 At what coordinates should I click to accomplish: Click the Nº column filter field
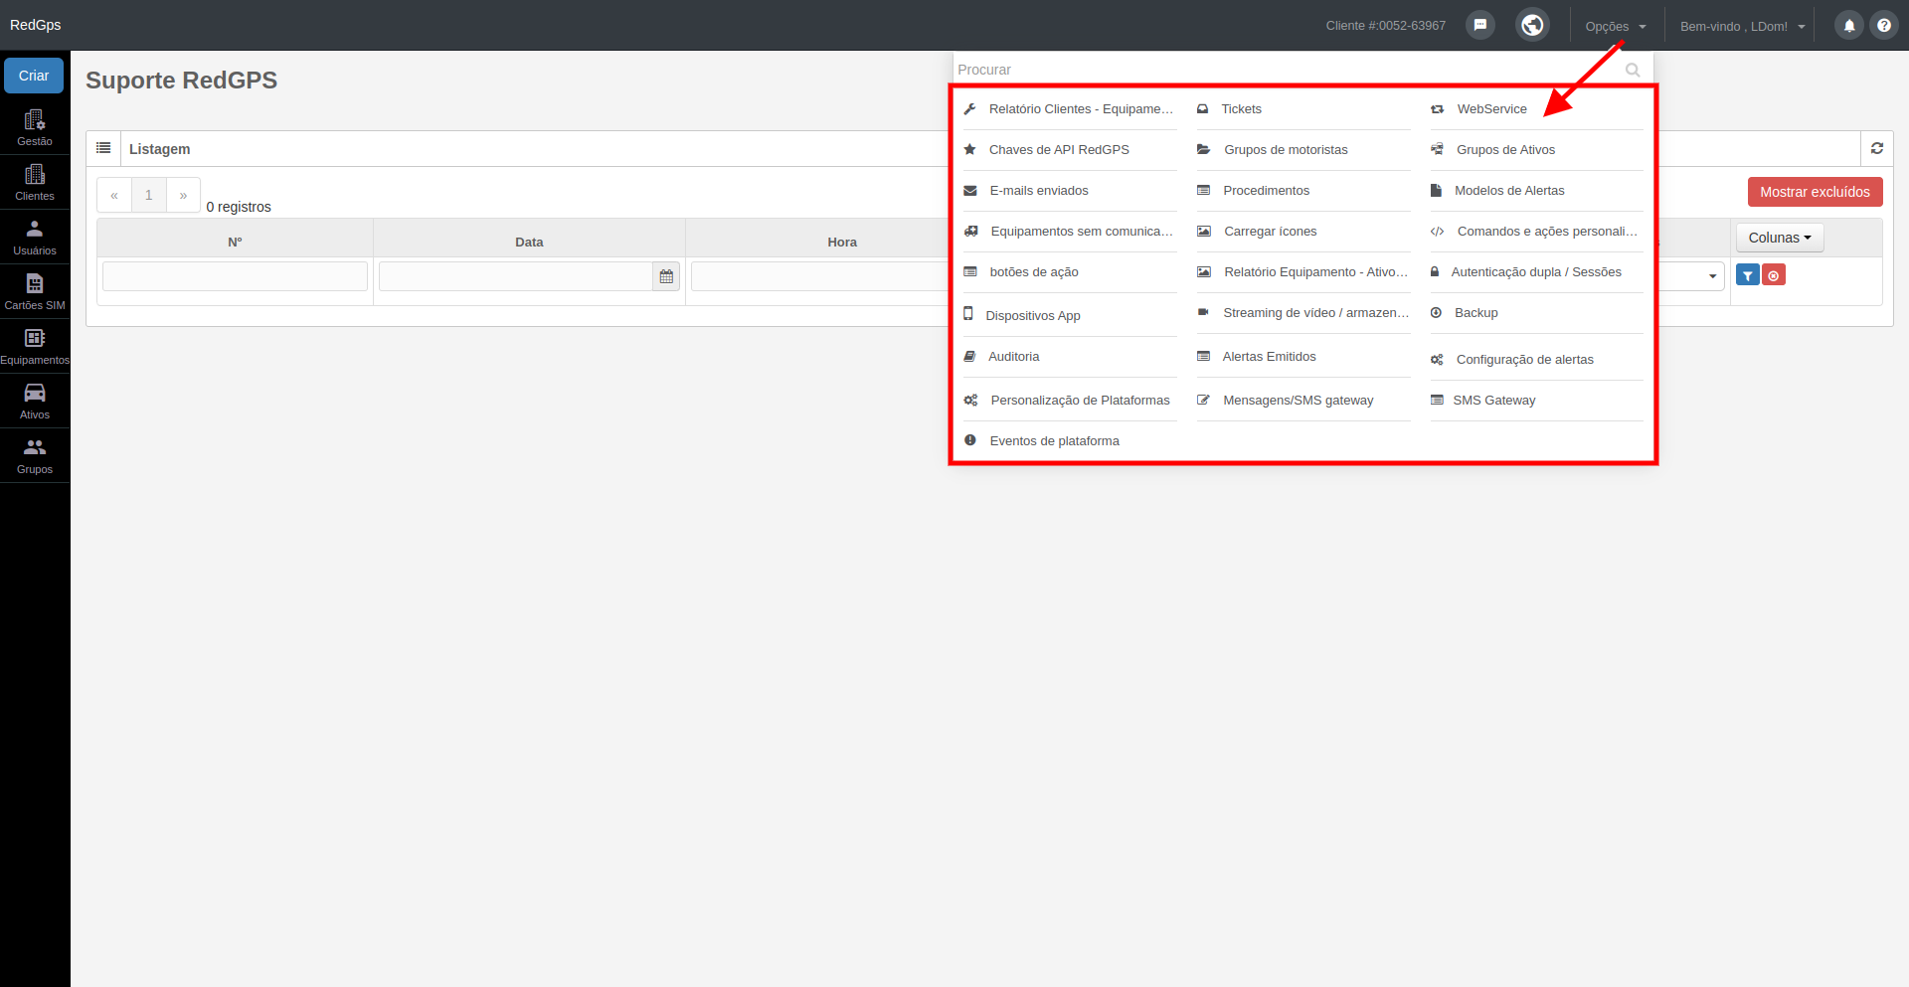pyautogui.click(x=235, y=276)
